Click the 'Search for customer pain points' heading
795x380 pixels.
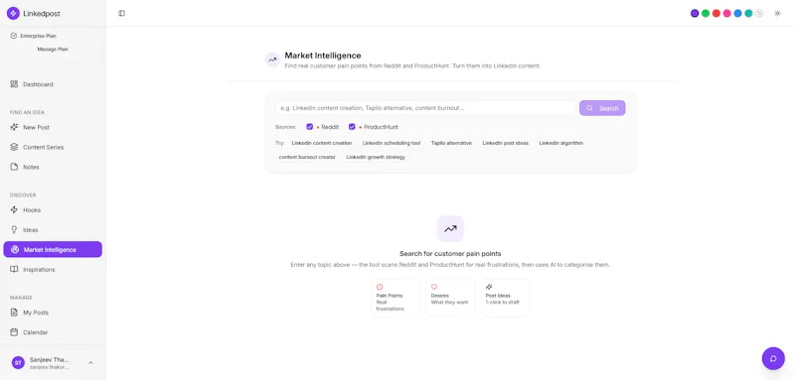[x=450, y=254]
